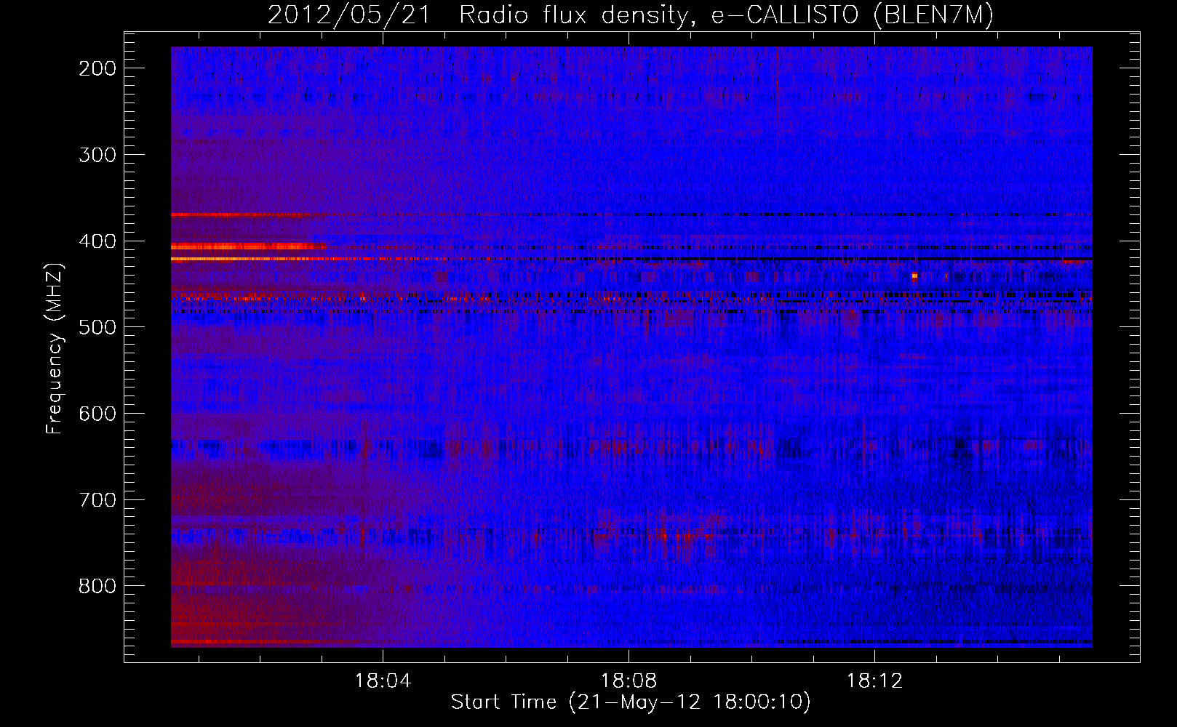Click the 600 frequency tick label
The height and width of the screenshot is (727, 1177).
[x=97, y=414]
